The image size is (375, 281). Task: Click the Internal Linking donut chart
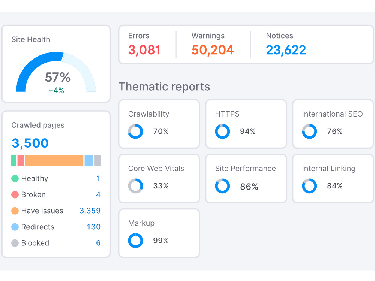click(309, 186)
